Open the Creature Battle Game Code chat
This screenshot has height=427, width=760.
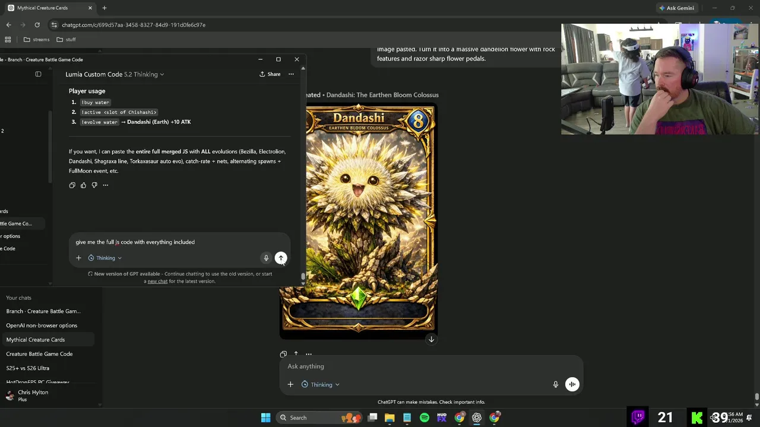tap(39, 354)
